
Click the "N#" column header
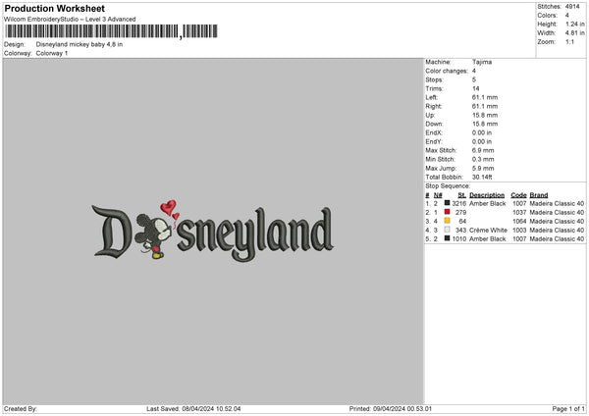[x=438, y=195]
